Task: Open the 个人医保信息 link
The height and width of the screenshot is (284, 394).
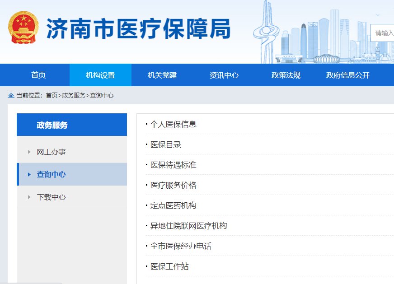Action: pyautogui.click(x=173, y=124)
